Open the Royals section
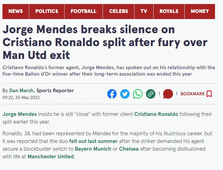 click(x=169, y=11)
